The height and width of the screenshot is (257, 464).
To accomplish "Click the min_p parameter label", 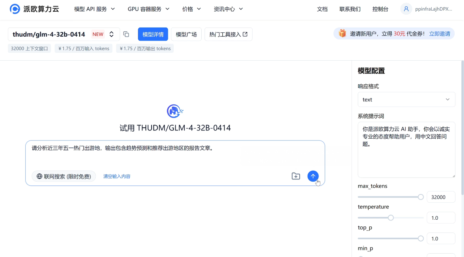I will coord(365,248).
